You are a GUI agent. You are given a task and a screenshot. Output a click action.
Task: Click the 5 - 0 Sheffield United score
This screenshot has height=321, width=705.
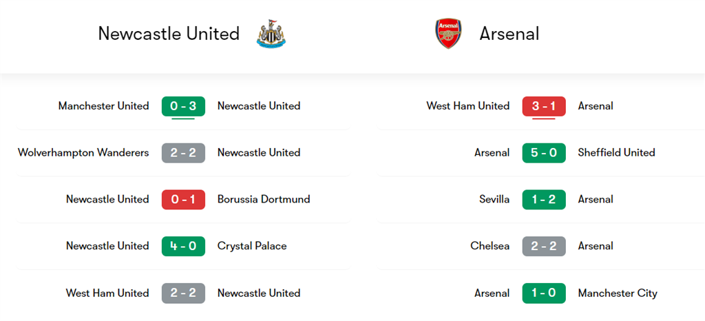(544, 153)
